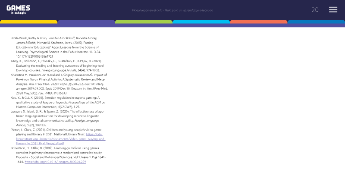Image resolution: width=345 pixels, height=194 pixels.
Task: Click the Kou & Gui esports reference
Action: coord(58,102)
